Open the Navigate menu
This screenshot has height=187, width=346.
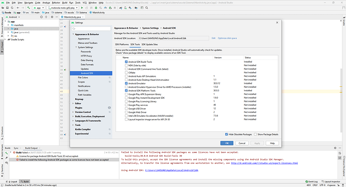[29, 3]
